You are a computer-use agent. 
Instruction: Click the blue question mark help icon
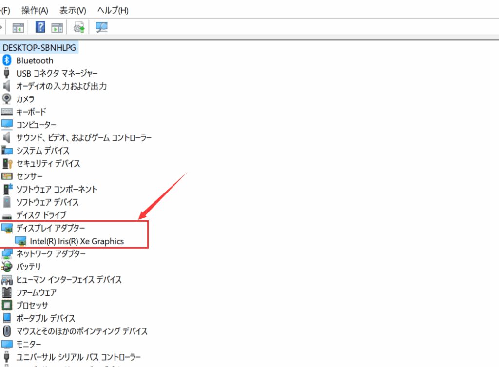[x=40, y=28]
